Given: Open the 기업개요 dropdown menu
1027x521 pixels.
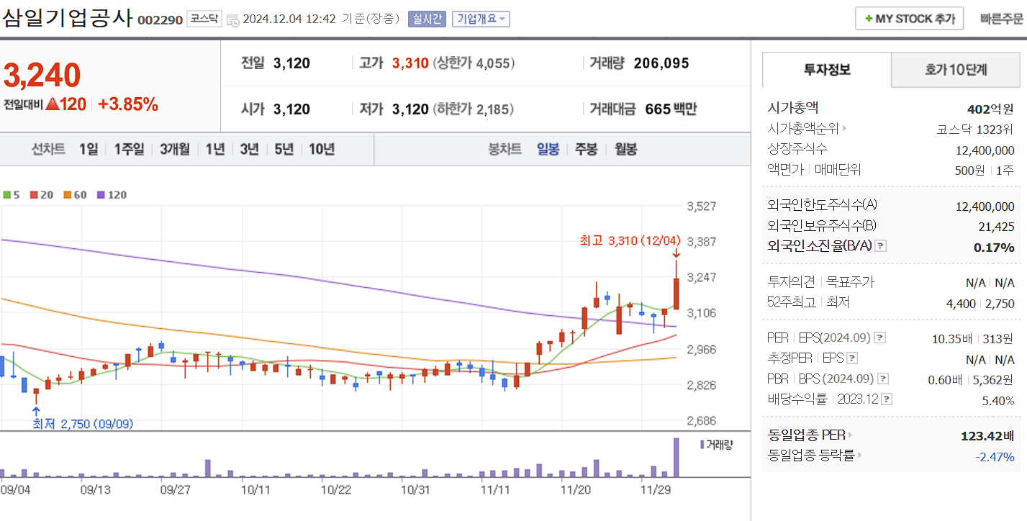Looking at the screenshot, I should coord(481,19).
